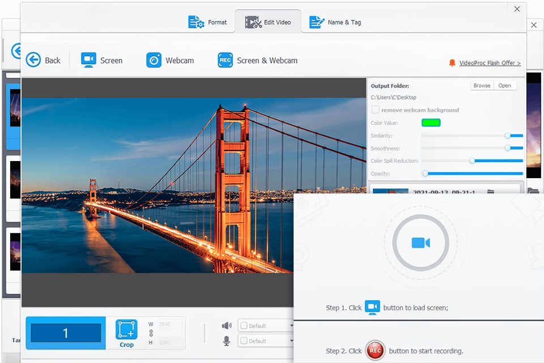
Task: Click the microphone icon
Action: [x=227, y=341]
